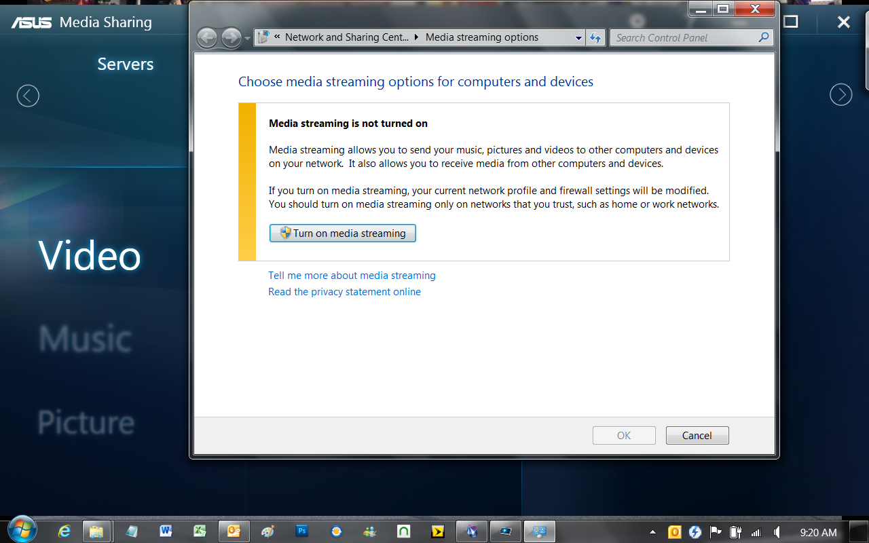Click the double-chevron breadcrumb overflow in address bar
The width and height of the screenshot is (869, 543).
(x=277, y=37)
